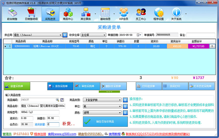Open the 前台销售 cash register module
219x138 pixels.
(12, 14)
